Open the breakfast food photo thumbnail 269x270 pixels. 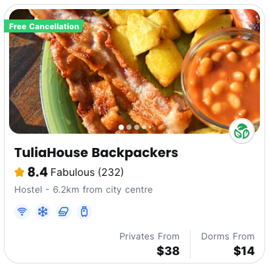[x=134, y=71]
